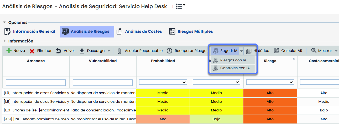
Task: Open the list view icon beside the title
Action: pos(180,7)
